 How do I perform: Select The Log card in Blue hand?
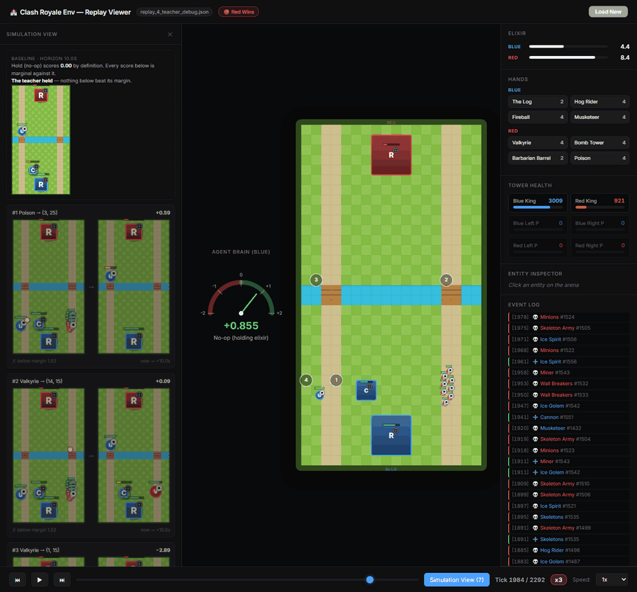click(538, 102)
